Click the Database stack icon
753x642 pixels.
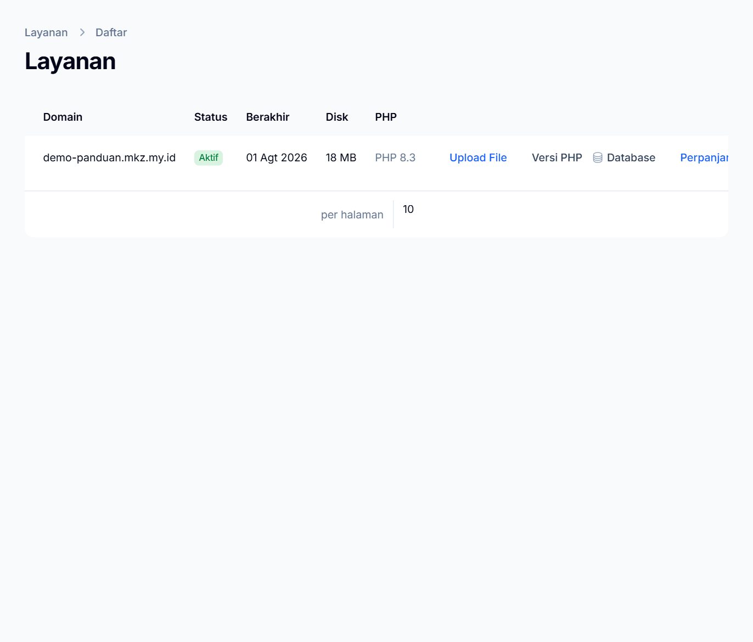click(598, 157)
